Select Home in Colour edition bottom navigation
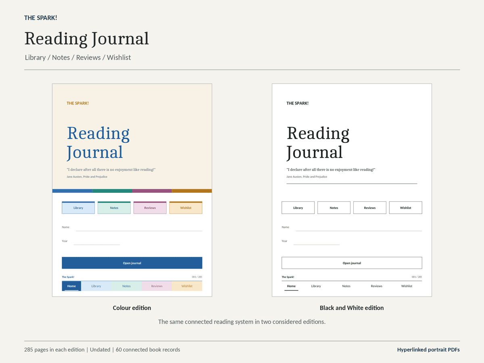484x363 pixels. click(x=71, y=286)
